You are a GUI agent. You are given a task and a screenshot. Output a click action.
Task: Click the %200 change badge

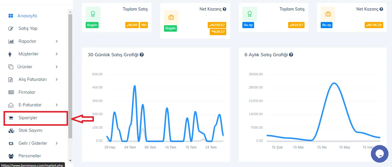coord(132,25)
